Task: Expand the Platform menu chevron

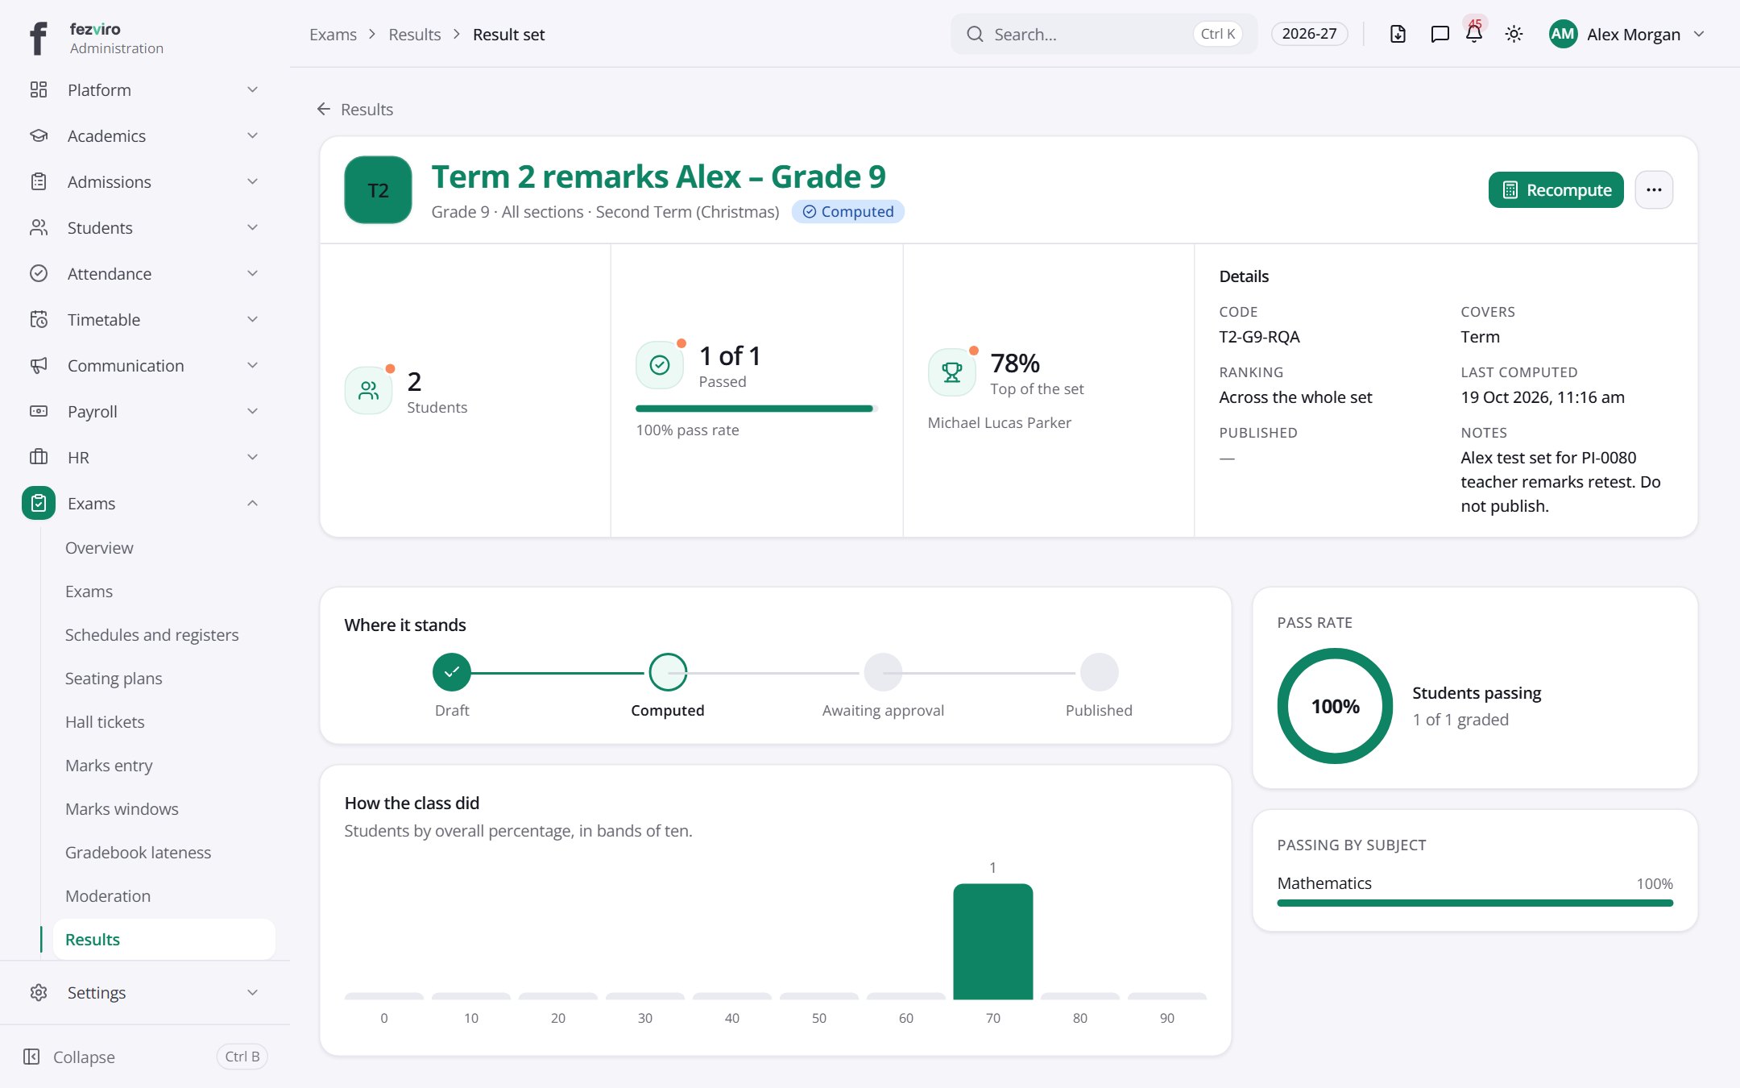Action: point(252,89)
